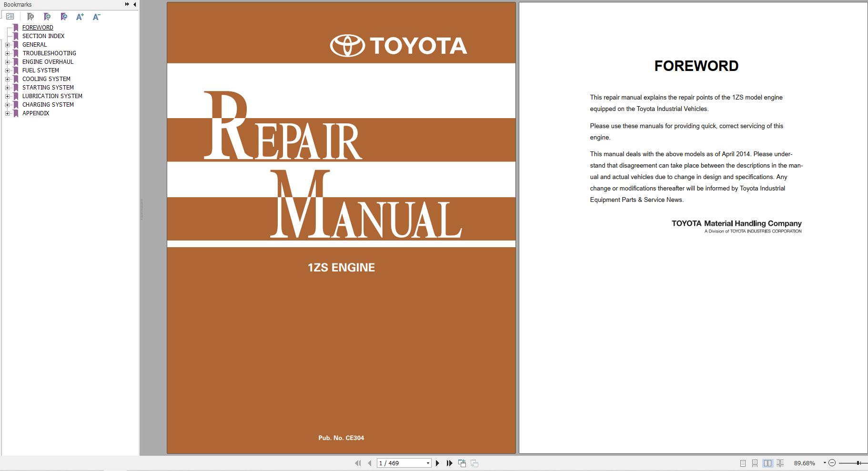Click the page number input field

[400, 463]
